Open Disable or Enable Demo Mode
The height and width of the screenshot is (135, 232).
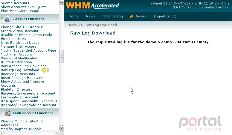click(26, 35)
